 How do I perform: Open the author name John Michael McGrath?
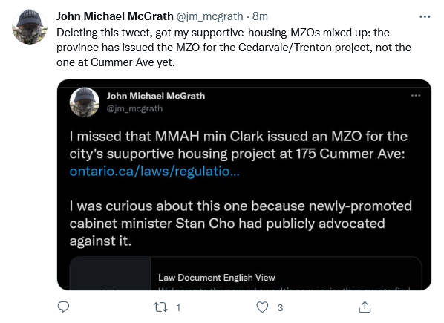click(114, 16)
